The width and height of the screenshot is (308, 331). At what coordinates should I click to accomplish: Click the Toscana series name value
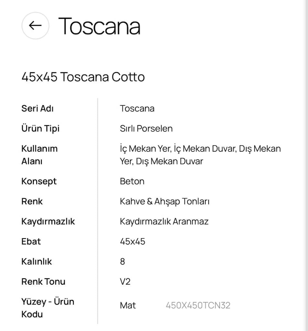click(x=137, y=109)
